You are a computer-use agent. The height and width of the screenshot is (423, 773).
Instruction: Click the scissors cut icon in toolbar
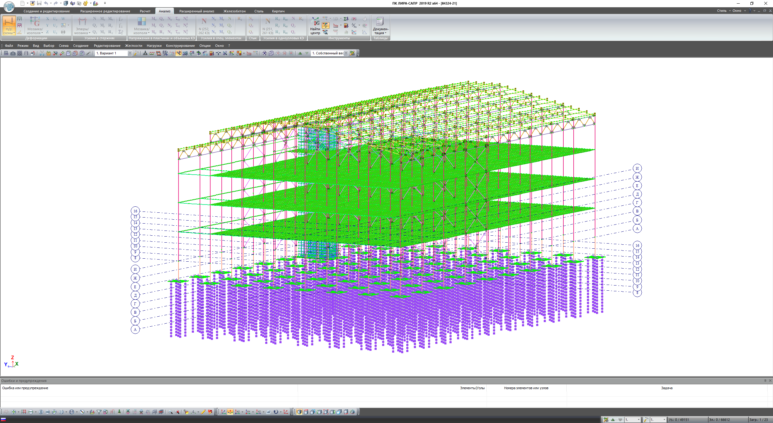(42, 53)
